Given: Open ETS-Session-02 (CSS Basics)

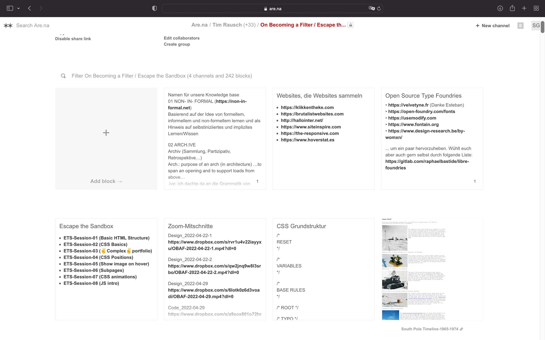Looking at the screenshot, I should 95,245.
